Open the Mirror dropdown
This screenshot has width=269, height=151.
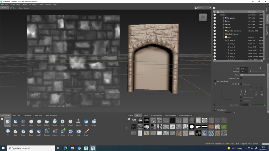tap(252, 75)
